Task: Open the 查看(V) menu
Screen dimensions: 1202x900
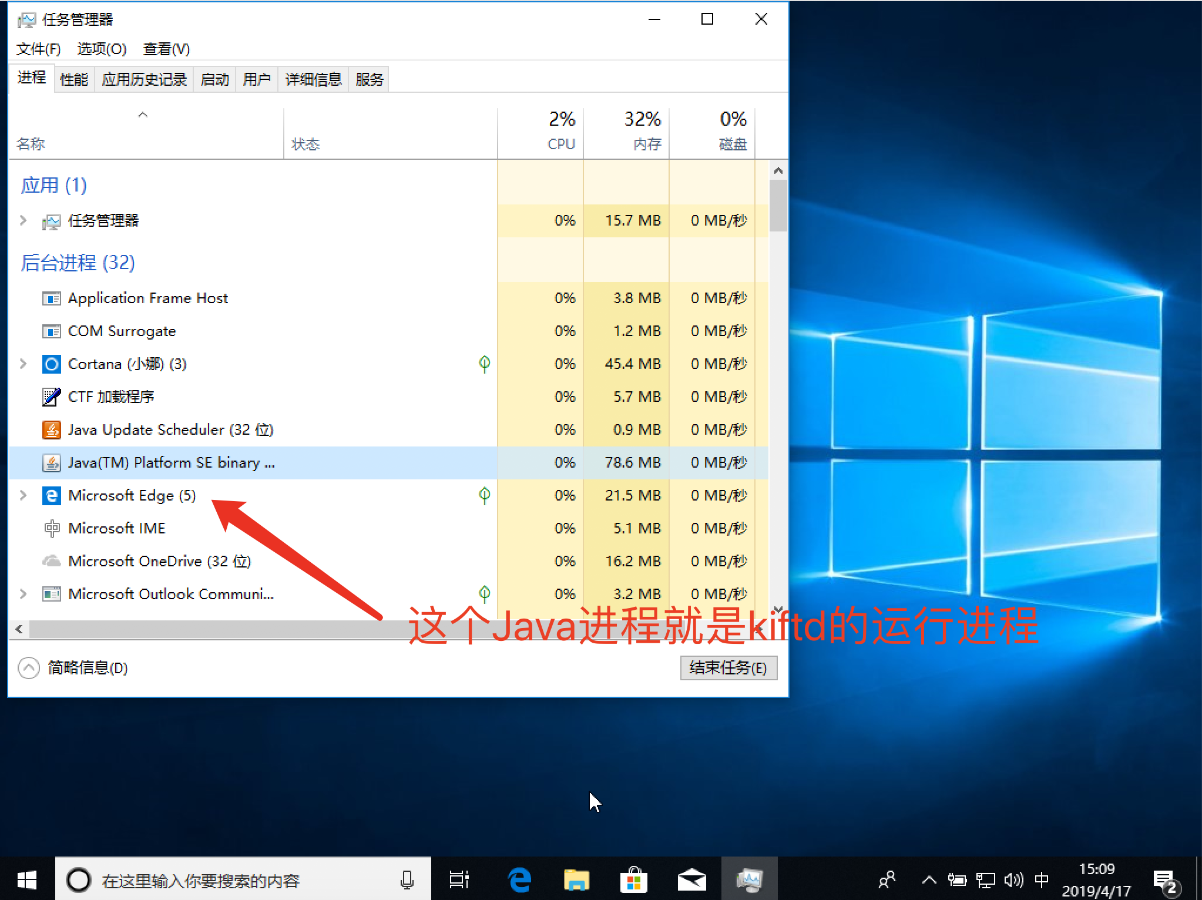Action: point(166,49)
